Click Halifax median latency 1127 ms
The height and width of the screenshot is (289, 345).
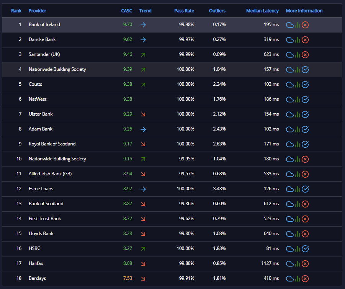coord(270,263)
